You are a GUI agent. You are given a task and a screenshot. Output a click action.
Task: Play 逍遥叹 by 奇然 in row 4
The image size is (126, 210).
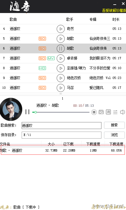click(x=61, y=29)
